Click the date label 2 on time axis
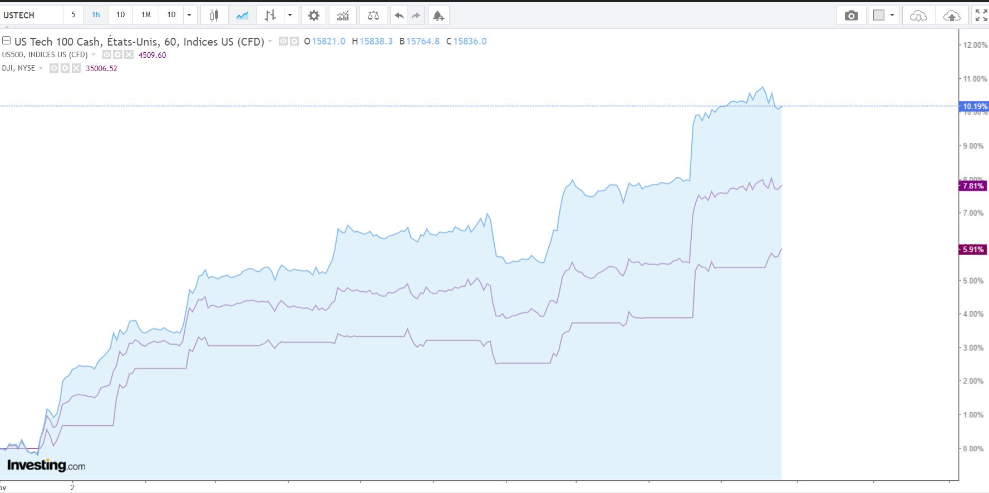This screenshot has width=989, height=493. [x=72, y=487]
